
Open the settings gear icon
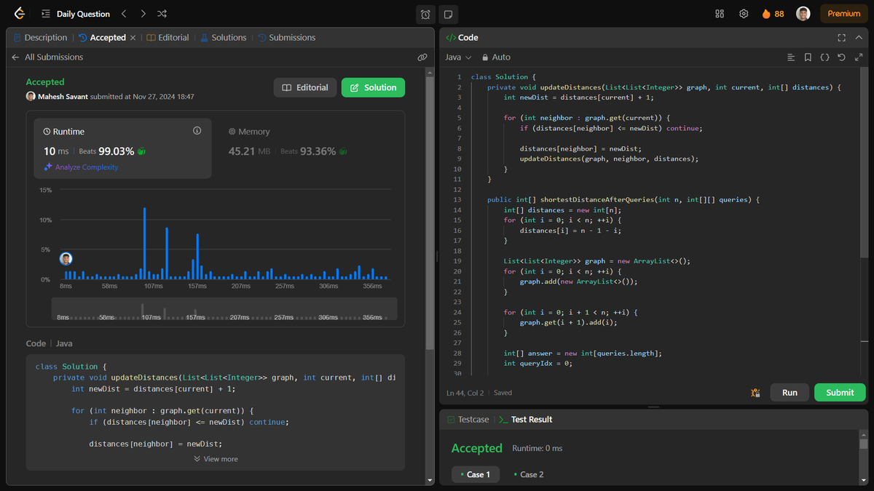click(x=744, y=14)
